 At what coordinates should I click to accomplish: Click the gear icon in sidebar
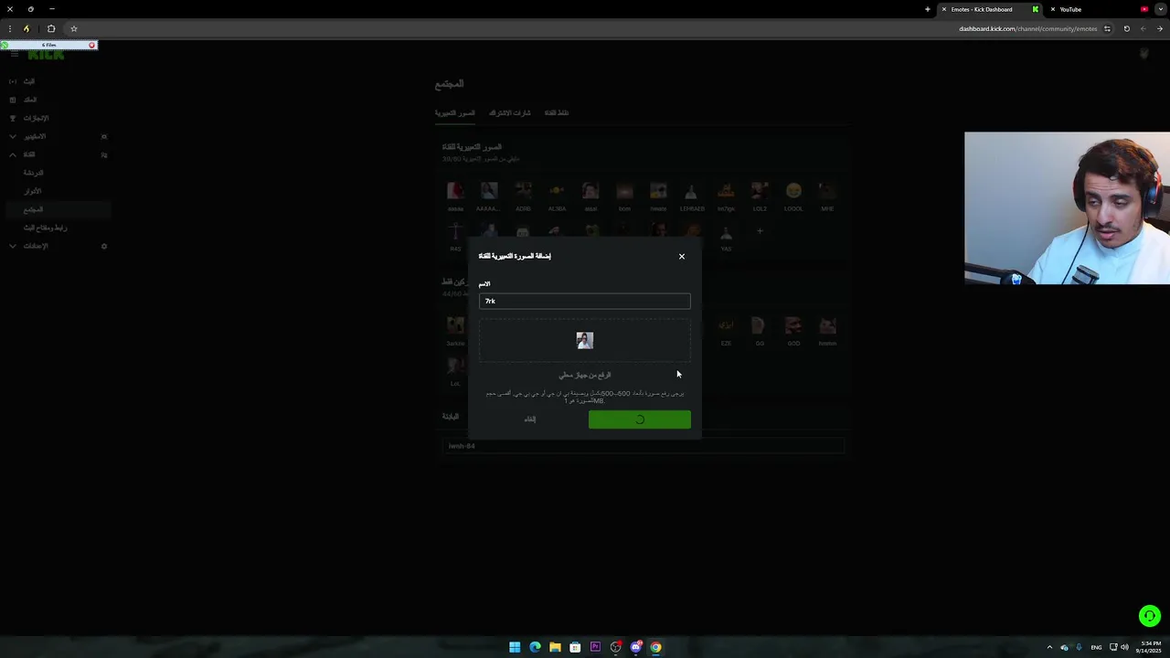[104, 246]
